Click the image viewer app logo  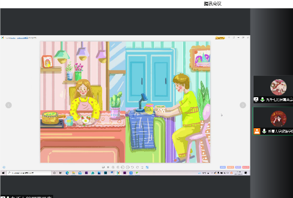tap(3, 38)
